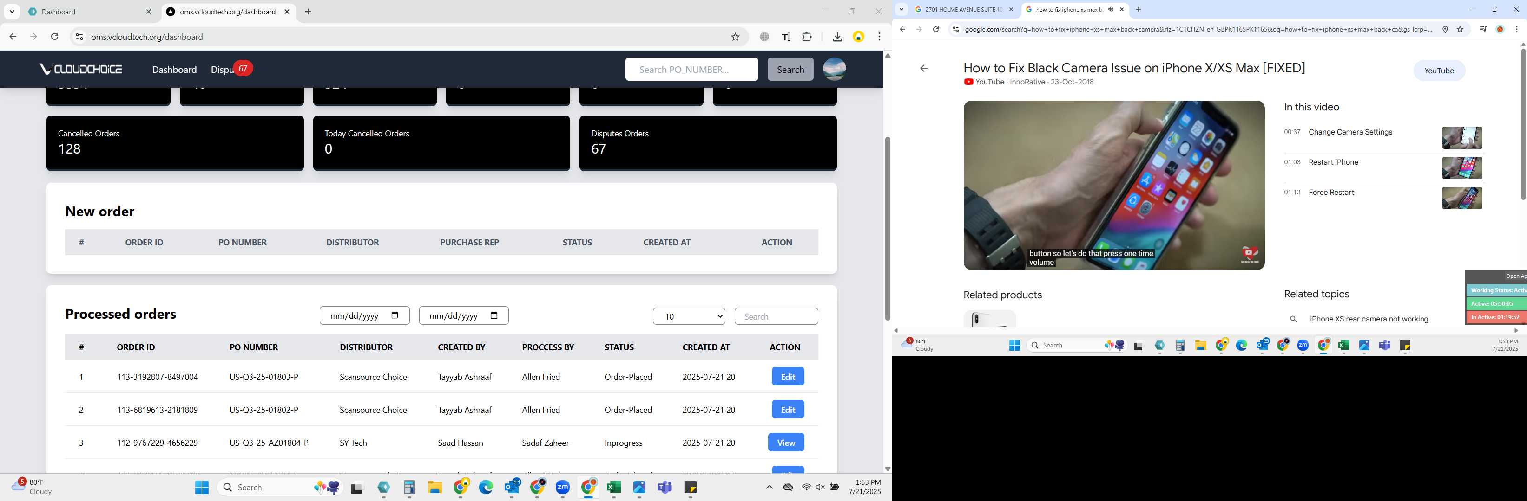The height and width of the screenshot is (501, 1527).
Task: Click the red profile icon in the Google window
Action: [1501, 30]
